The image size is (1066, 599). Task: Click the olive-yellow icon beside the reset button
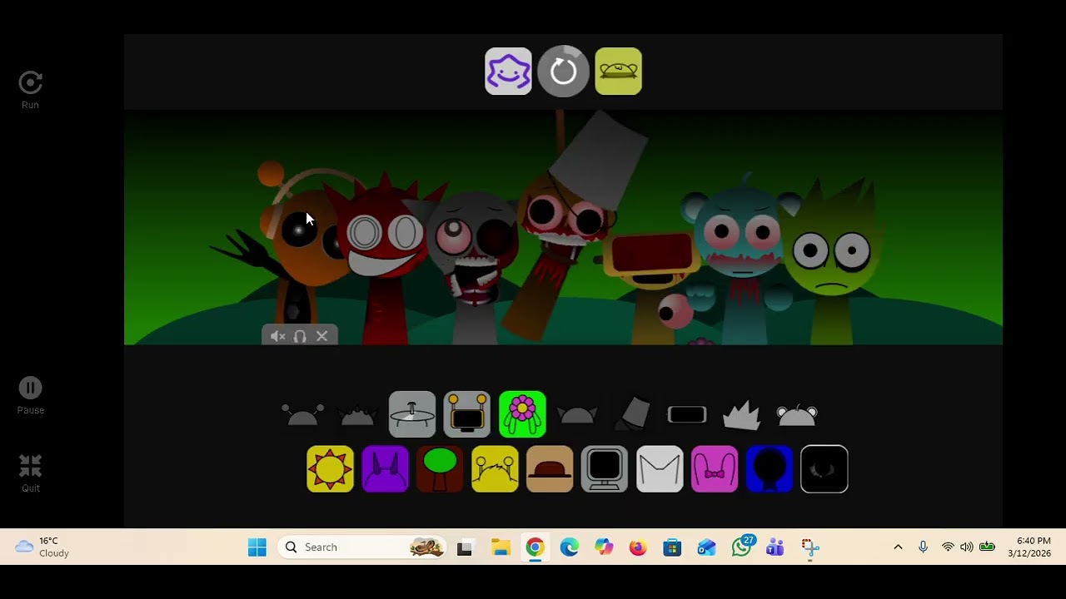tap(619, 72)
